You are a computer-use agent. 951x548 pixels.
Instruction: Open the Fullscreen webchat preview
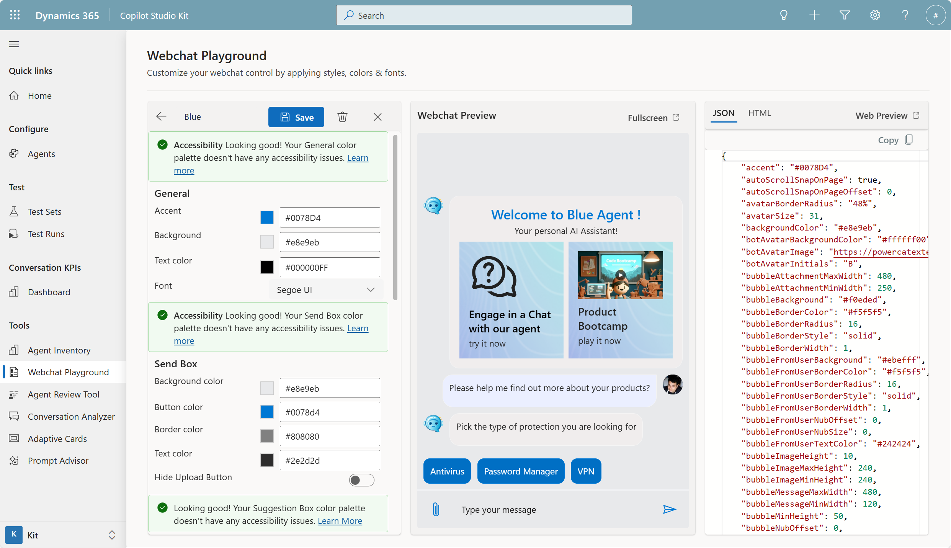point(654,118)
